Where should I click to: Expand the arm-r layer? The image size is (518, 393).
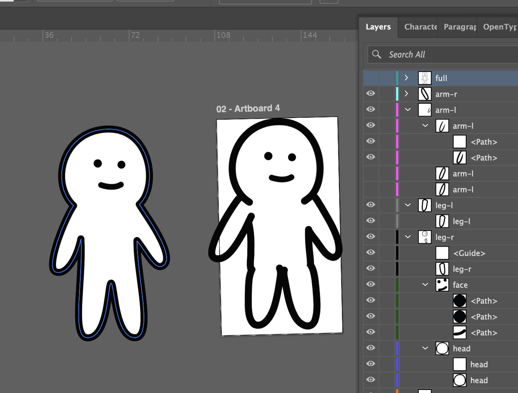coord(406,94)
